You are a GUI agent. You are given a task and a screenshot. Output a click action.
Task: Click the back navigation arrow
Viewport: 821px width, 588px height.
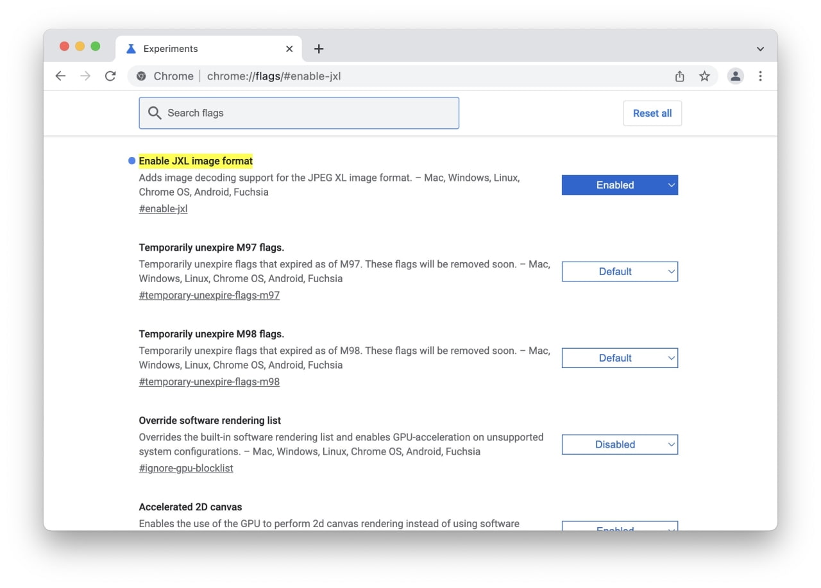coord(60,76)
